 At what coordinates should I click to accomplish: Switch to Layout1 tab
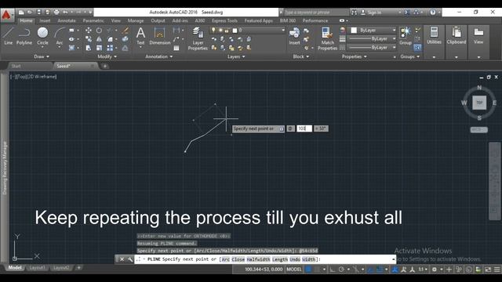[37, 268]
